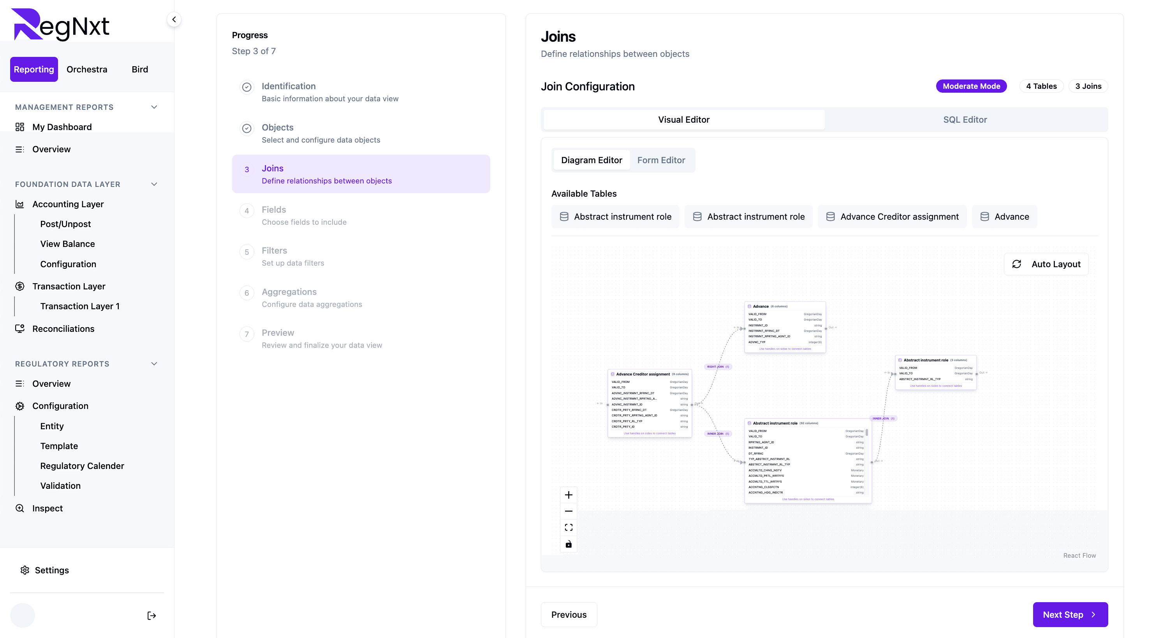Click the Previous button
1162x638 pixels.
click(x=569, y=615)
